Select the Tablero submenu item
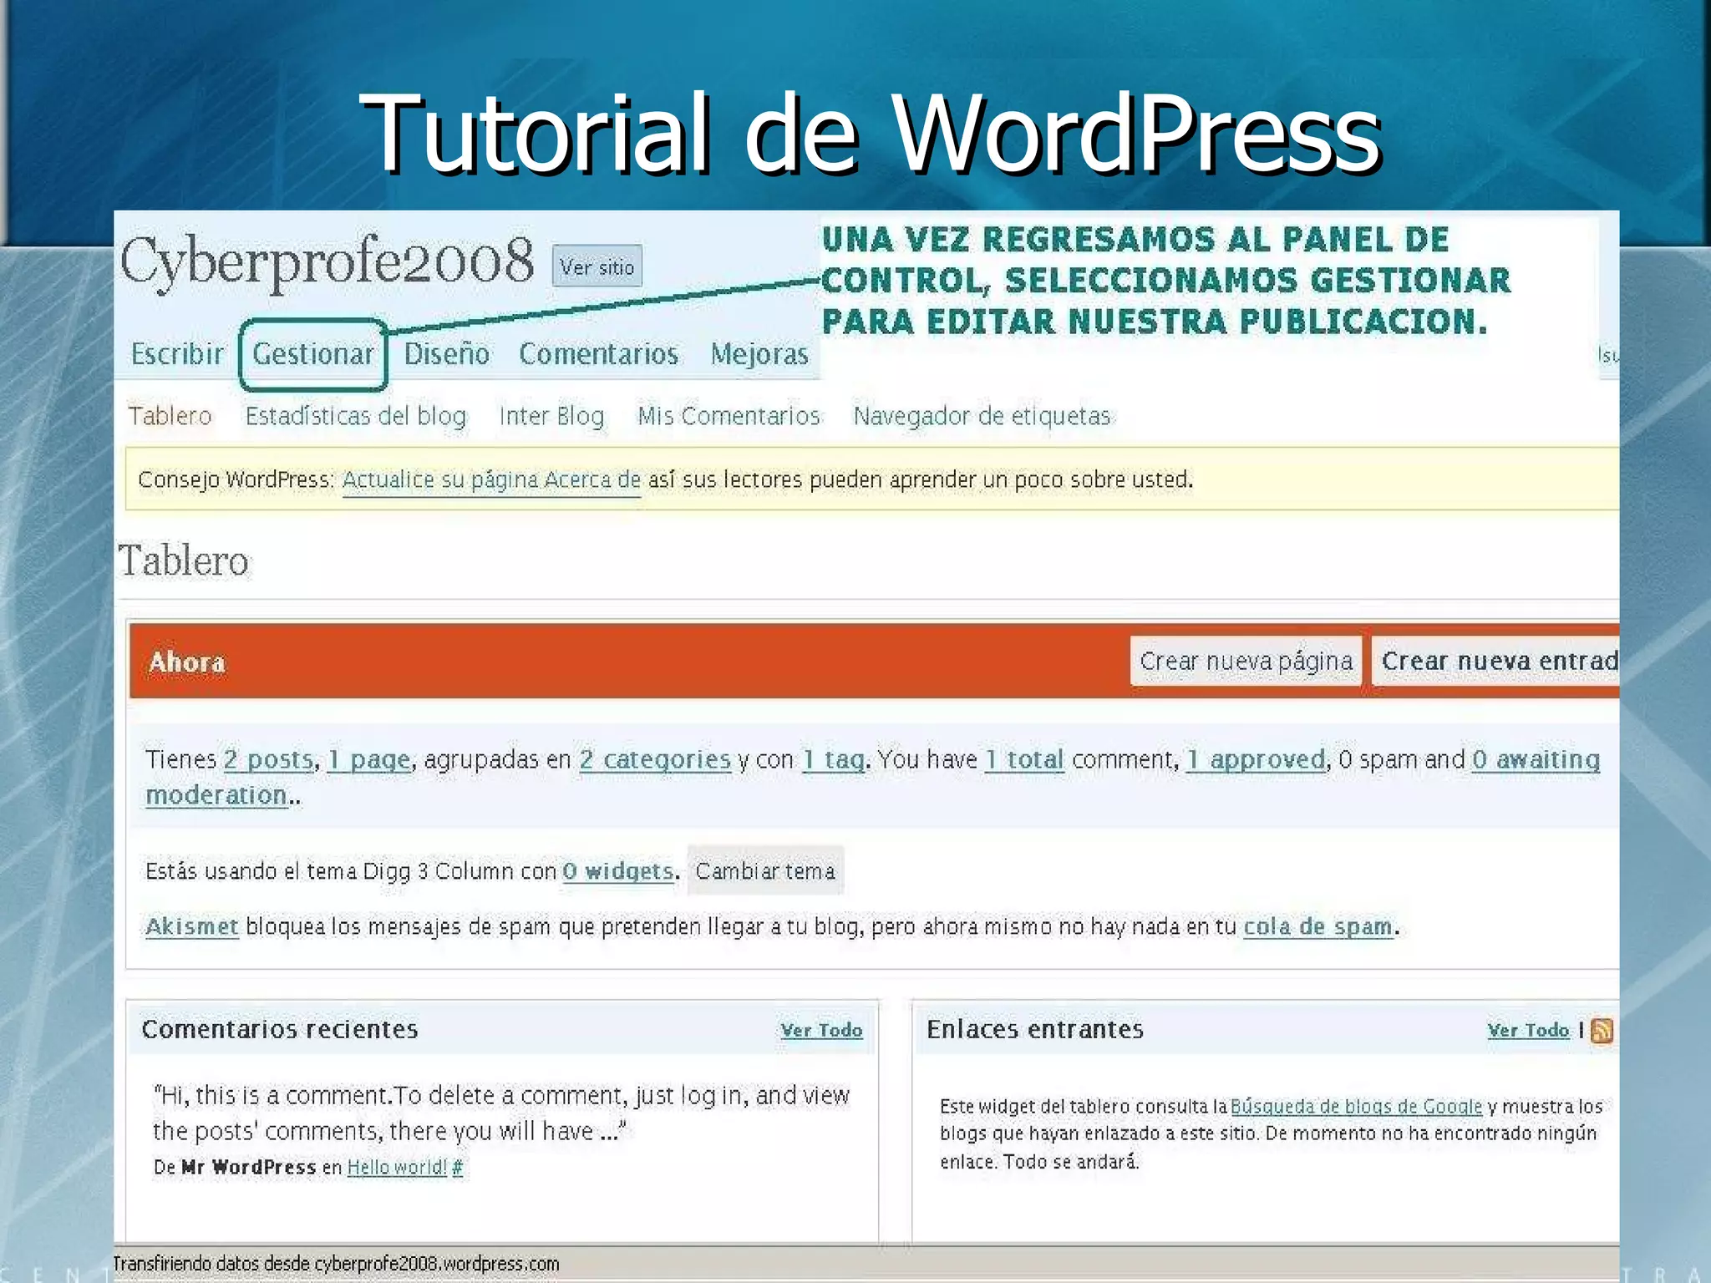Screen dimensions: 1711x1283 (170, 416)
